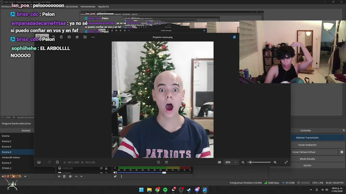Mark the photo as favorite with heart
Viewport: 346px width, 194px height.
coord(49,162)
